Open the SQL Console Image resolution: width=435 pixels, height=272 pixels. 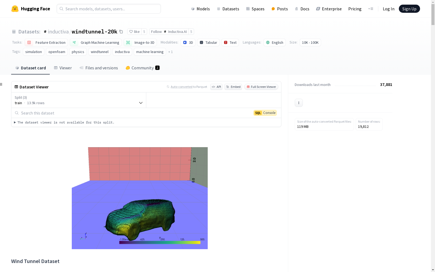click(265, 113)
